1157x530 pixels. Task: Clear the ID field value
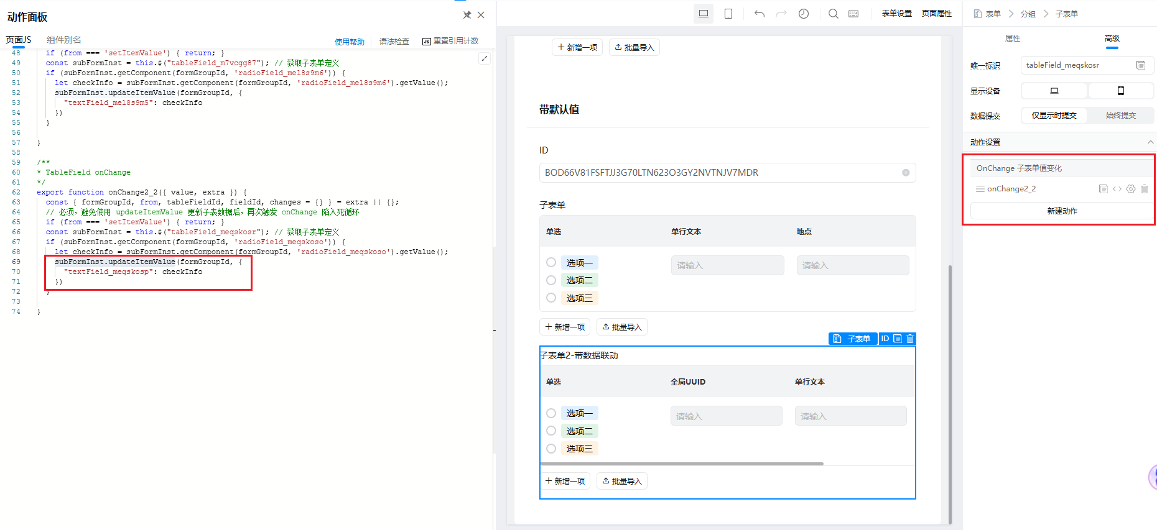[x=906, y=173]
